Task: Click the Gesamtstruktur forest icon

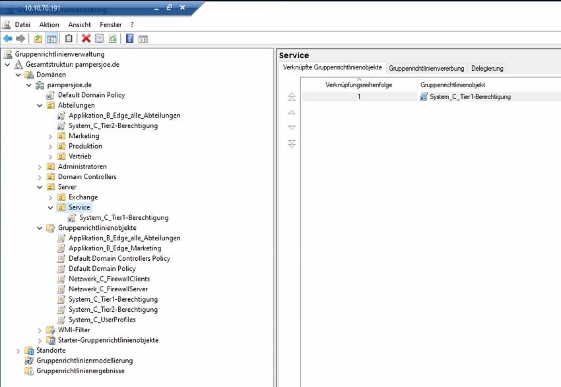Action: [x=18, y=65]
